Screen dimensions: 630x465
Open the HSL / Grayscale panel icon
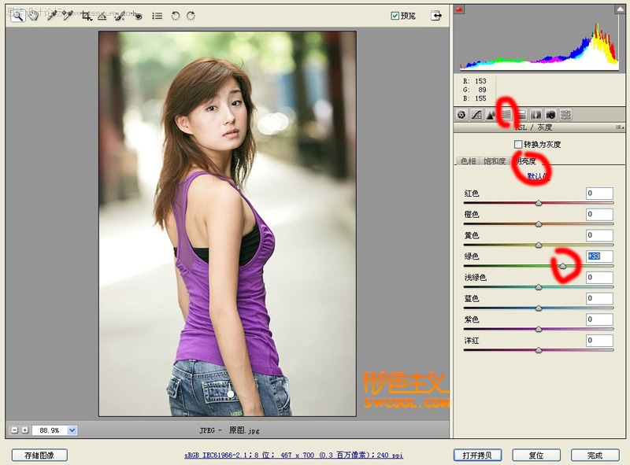pos(506,115)
